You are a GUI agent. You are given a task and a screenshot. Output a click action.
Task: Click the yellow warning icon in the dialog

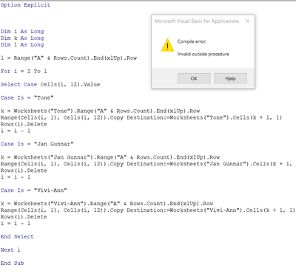pos(167,45)
